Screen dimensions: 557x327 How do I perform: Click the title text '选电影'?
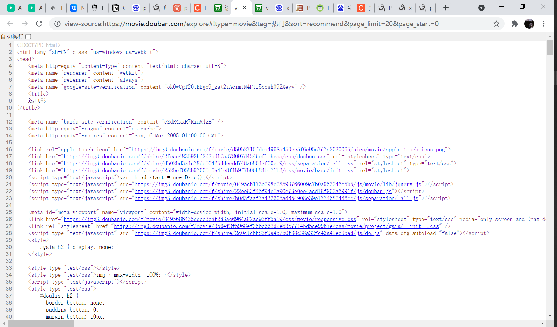coord(37,101)
